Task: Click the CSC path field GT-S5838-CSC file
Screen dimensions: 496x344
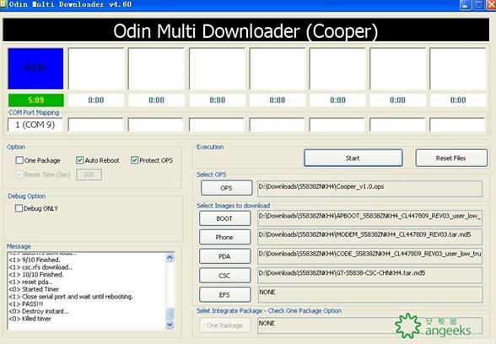Action: pos(369,276)
